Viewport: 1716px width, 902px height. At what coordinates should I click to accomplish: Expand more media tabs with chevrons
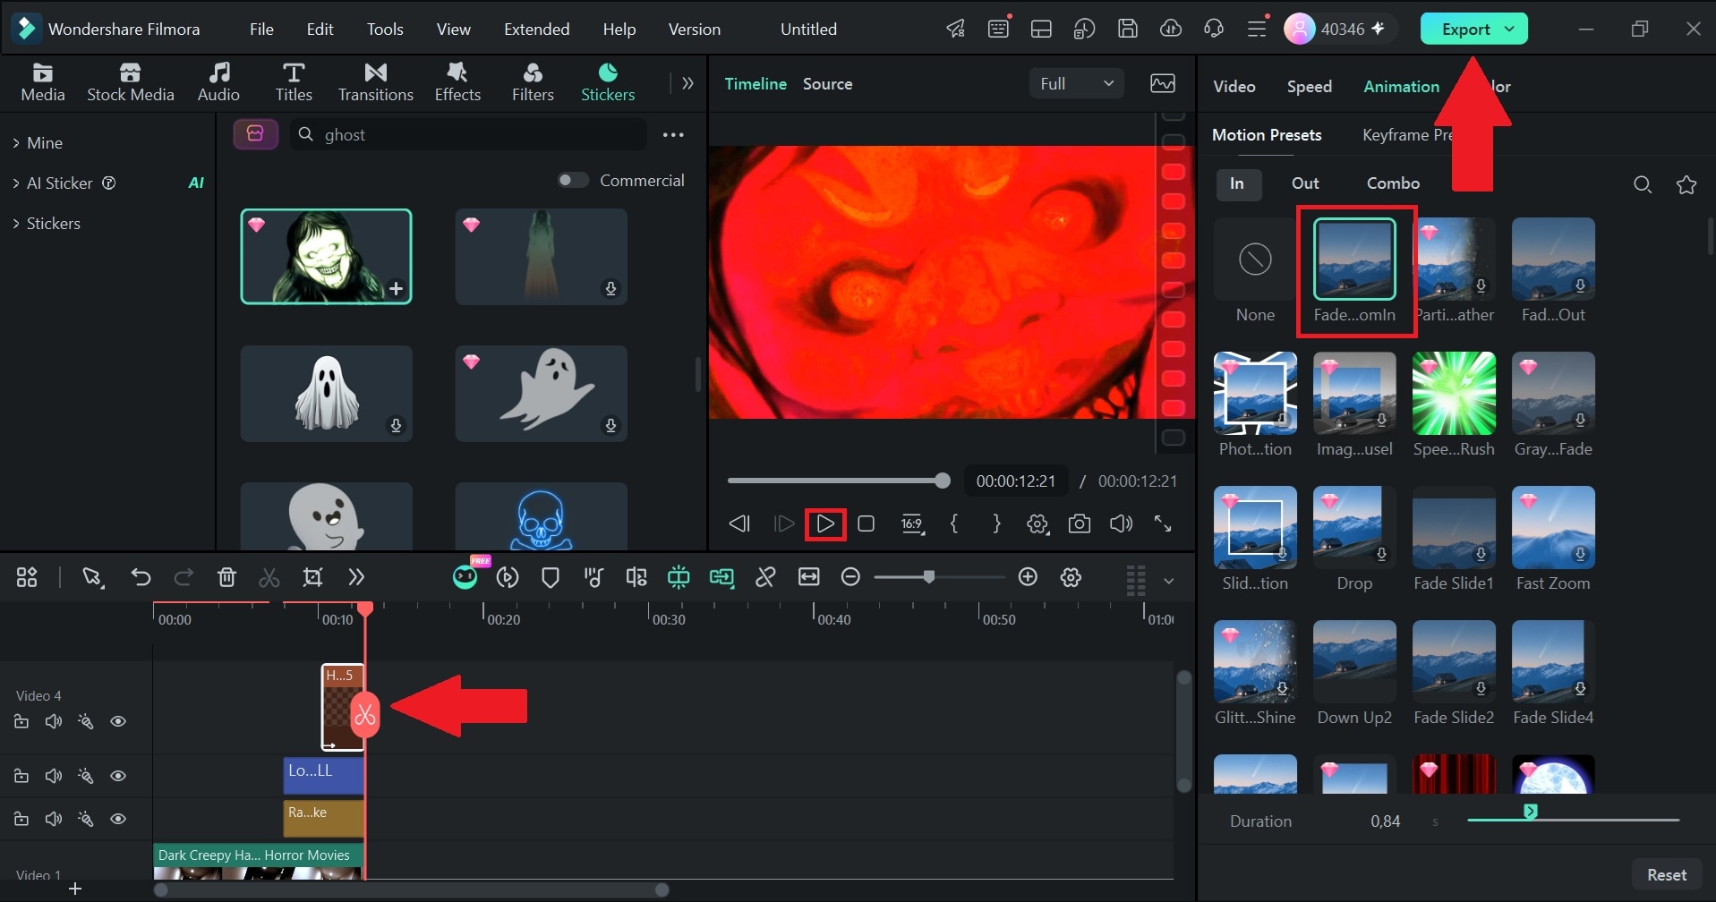(x=687, y=83)
